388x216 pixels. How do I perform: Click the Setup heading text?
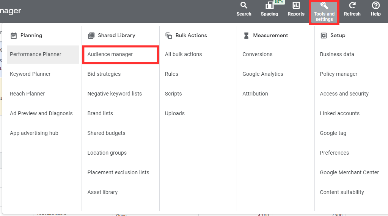tap(338, 35)
